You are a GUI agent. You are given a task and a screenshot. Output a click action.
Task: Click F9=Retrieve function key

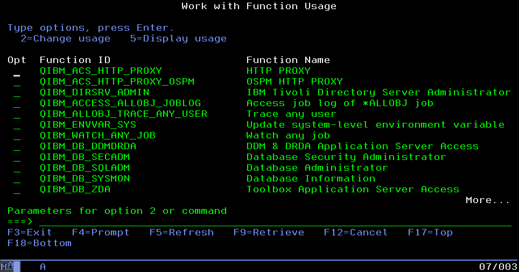[269, 232]
